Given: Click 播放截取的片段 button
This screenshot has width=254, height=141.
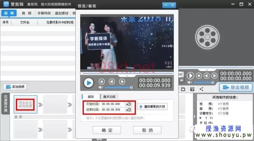Looking at the screenshot, I should point(152,106).
